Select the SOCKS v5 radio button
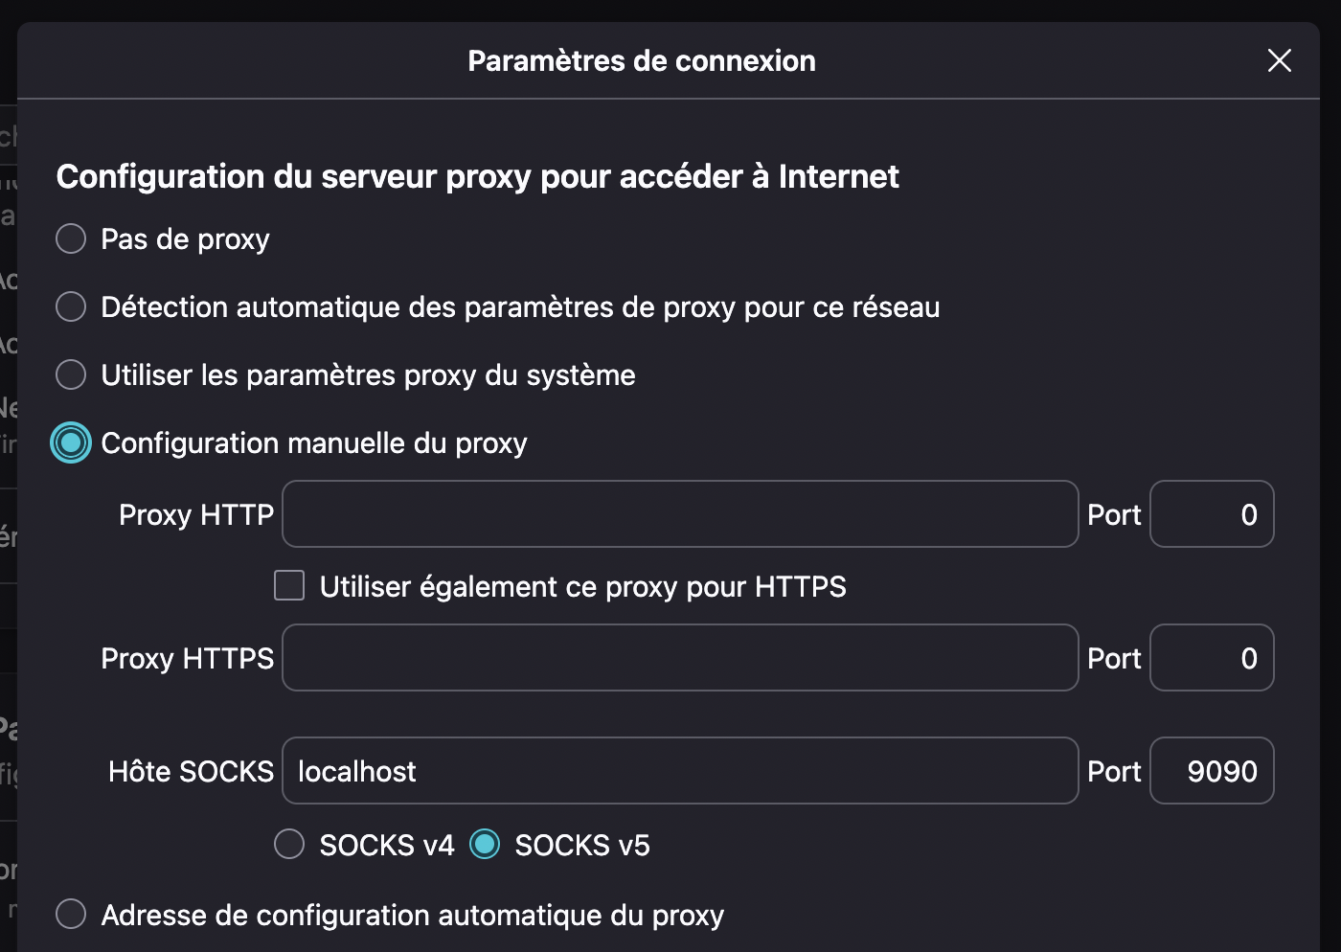This screenshot has height=952, width=1341. point(485,844)
